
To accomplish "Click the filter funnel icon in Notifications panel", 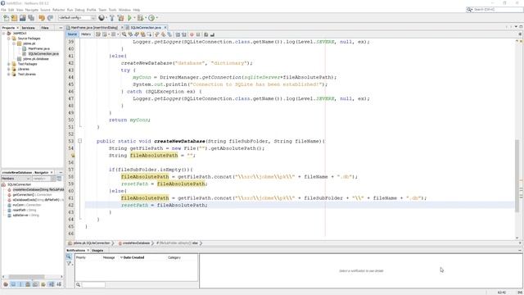I will point(69,264).
